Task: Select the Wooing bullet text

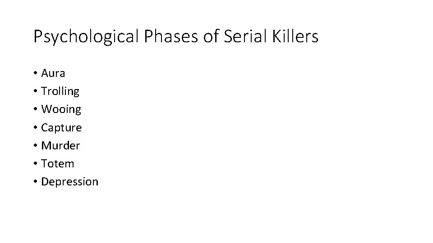Action: click(61, 109)
